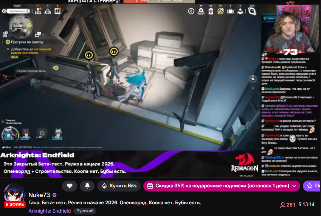Click the objective text Доберитесь до сигнальной вышки
321x216 pixels.
(31, 51)
